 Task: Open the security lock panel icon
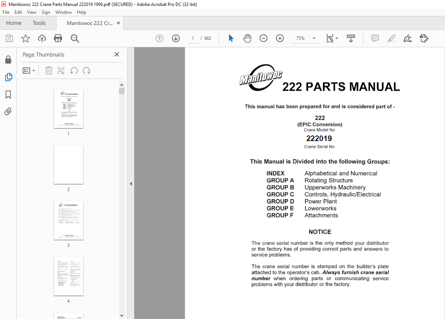point(8,60)
